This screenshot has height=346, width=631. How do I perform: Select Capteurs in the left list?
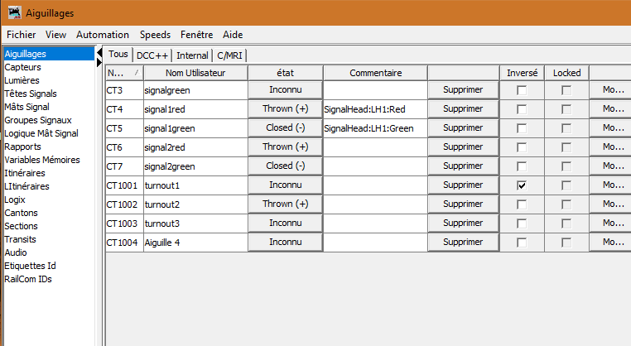coord(23,67)
